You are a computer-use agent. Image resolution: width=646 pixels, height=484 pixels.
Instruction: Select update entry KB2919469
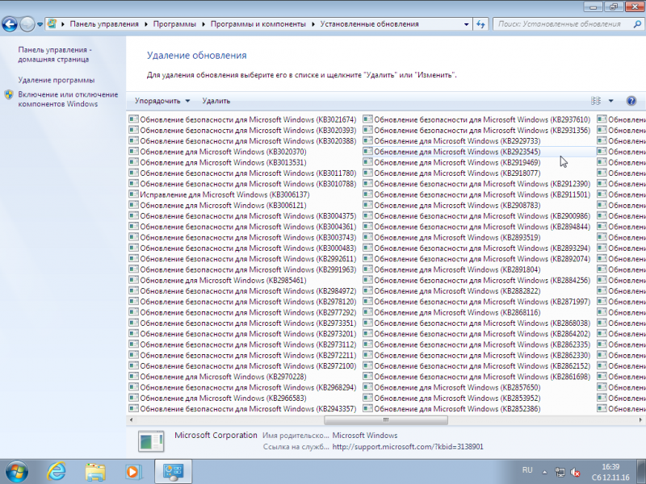[x=451, y=162]
